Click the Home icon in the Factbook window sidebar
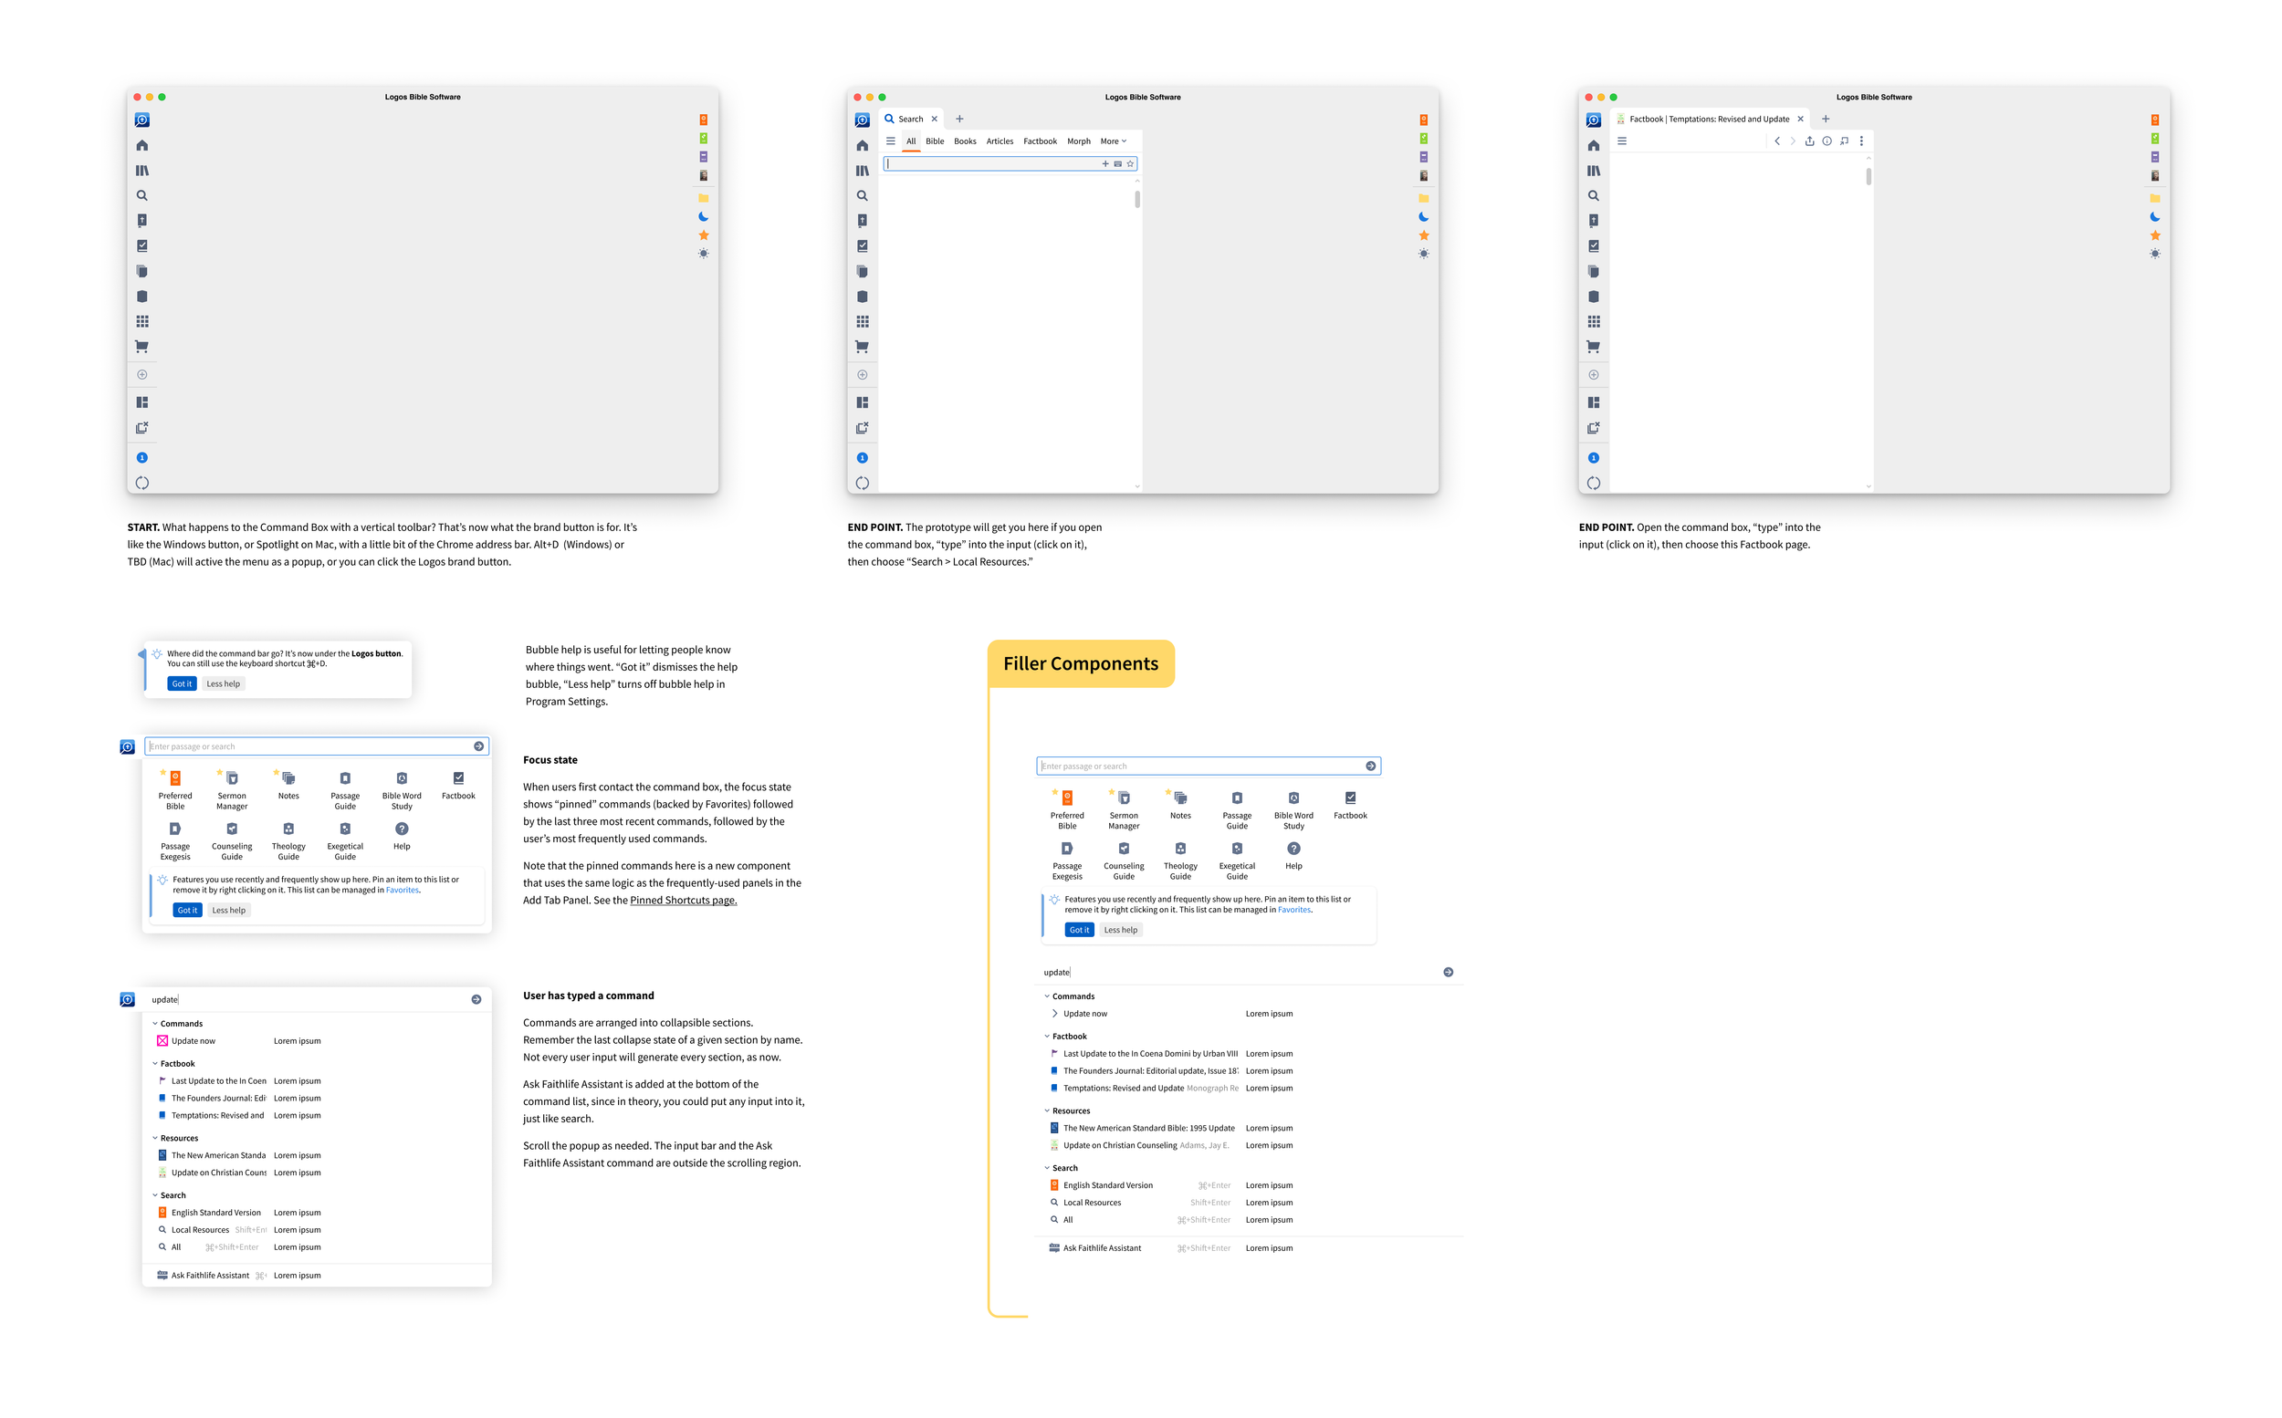Image resolution: width=2282 pixels, height=1418 pixels. (x=1594, y=145)
